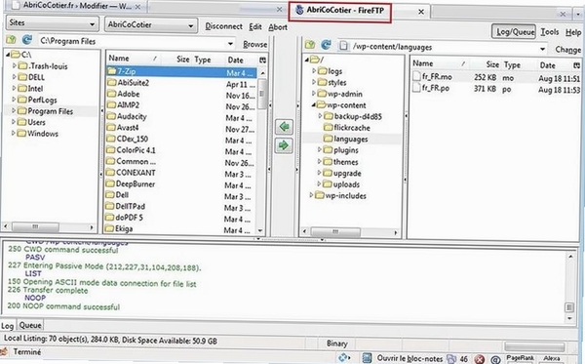Refresh the remote pane listing
The width and height of the screenshot is (585, 364).
pos(326,45)
